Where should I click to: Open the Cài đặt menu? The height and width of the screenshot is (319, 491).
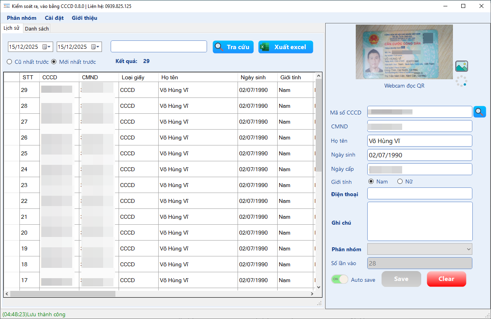pos(54,18)
